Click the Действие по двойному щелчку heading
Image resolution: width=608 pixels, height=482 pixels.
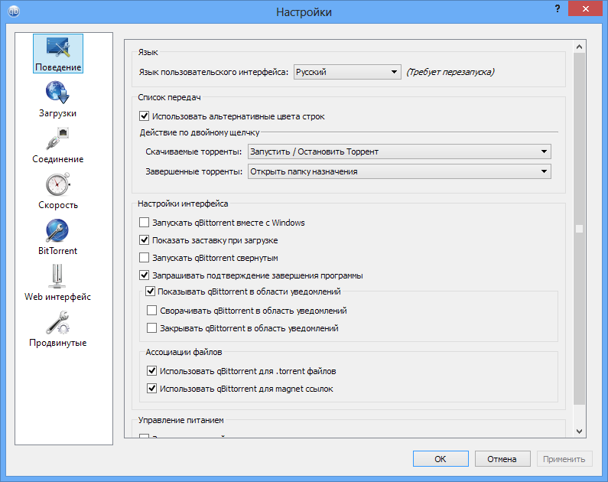tap(200, 132)
